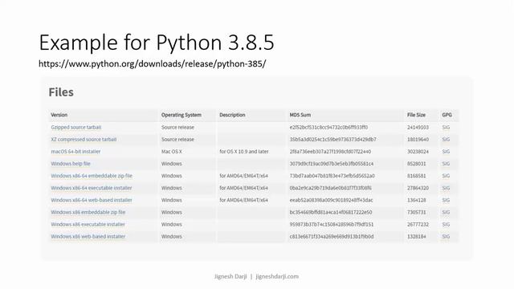Open the Windows help file link
Image resolution: width=514 pixels, height=289 pixels.
tap(71, 164)
